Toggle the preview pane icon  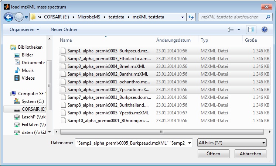pyautogui.click(x=251, y=30)
